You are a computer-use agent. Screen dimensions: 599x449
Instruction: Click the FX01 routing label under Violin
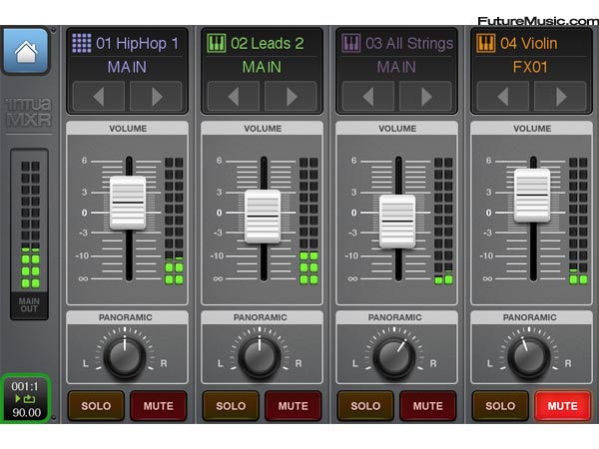pyautogui.click(x=530, y=67)
